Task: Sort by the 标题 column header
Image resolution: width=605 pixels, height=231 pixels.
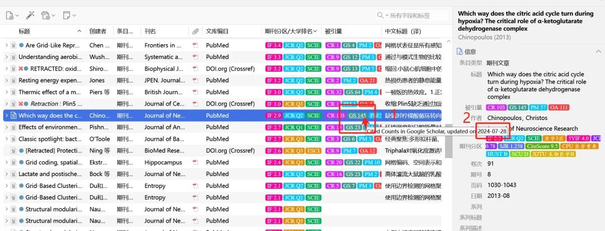Action: [50, 31]
